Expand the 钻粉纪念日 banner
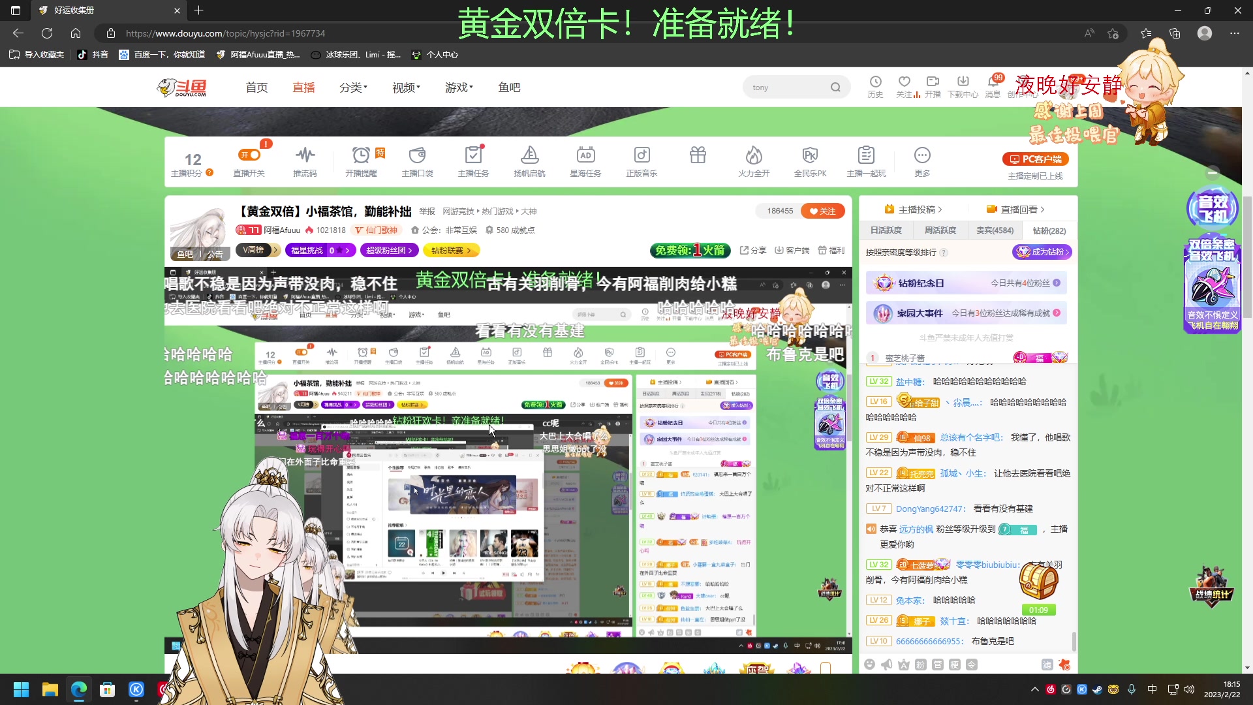 tap(967, 283)
